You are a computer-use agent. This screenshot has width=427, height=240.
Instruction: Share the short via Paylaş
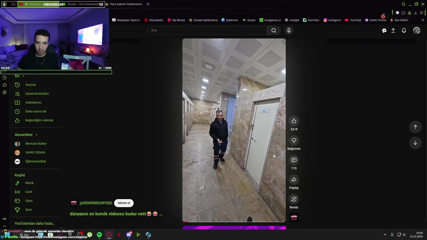[x=294, y=180]
